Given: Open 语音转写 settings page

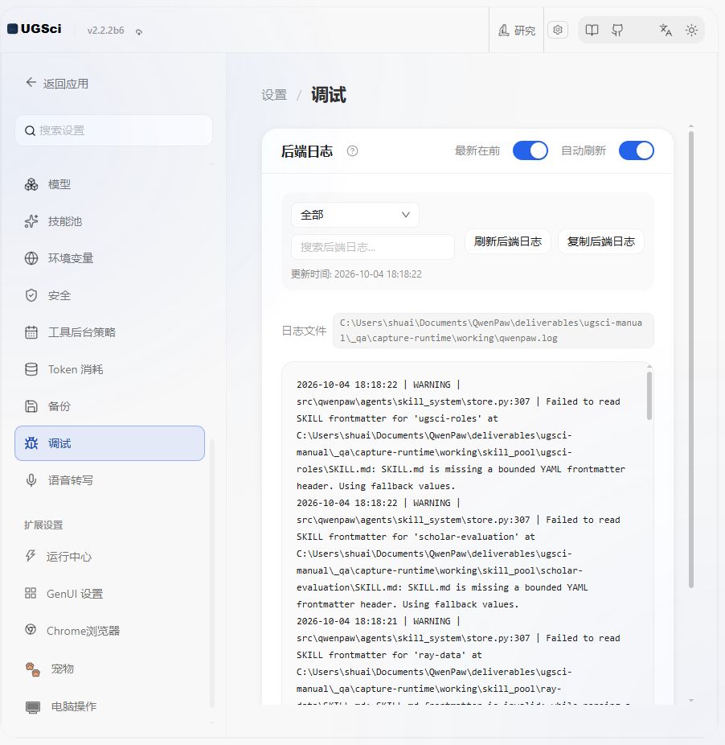Looking at the screenshot, I should 109,480.
